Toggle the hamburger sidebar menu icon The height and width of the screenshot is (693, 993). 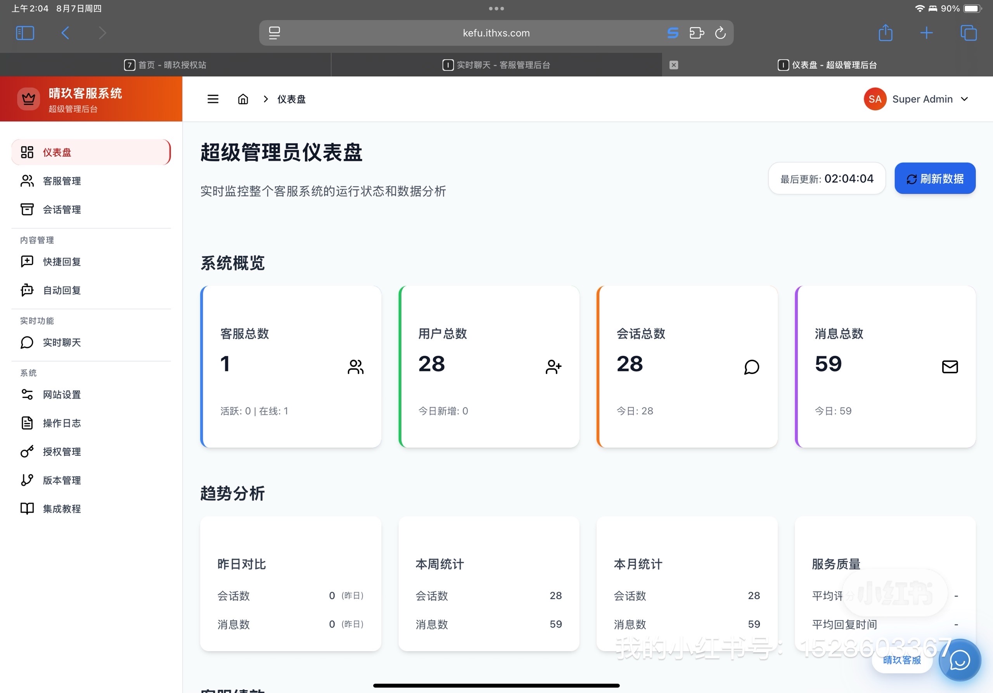[x=213, y=99]
